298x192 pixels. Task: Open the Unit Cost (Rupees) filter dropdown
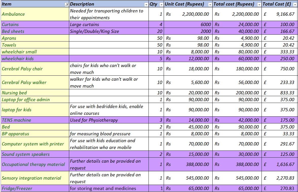(x=210, y=5)
